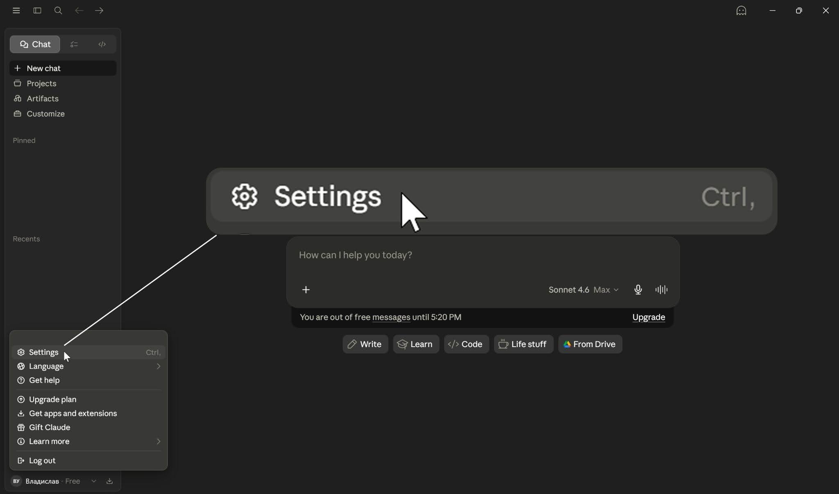839x494 pixels.
Task: Click the microphone dictation icon
Action: click(638, 290)
